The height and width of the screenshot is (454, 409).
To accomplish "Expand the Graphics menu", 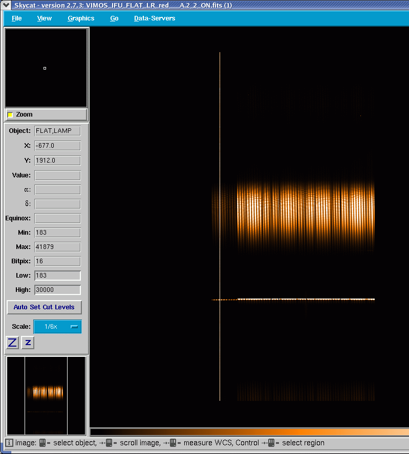I will pos(81,18).
